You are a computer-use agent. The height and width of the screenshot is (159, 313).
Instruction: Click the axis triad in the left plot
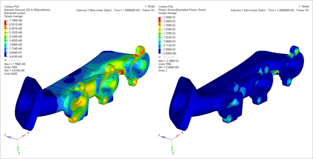tap(17, 139)
